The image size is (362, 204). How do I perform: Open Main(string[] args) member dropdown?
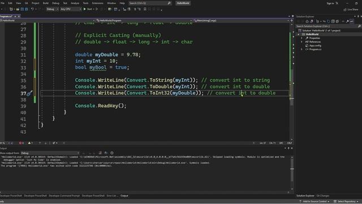pos(241,20)
